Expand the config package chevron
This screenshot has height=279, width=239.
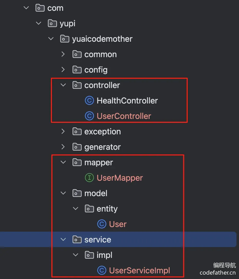63,69
